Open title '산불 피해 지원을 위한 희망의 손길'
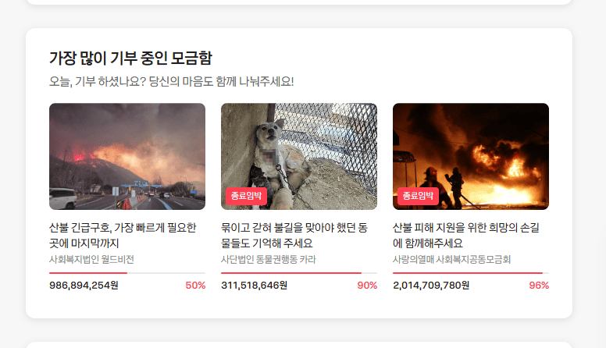The image size is (606, 348). [466, 235]
